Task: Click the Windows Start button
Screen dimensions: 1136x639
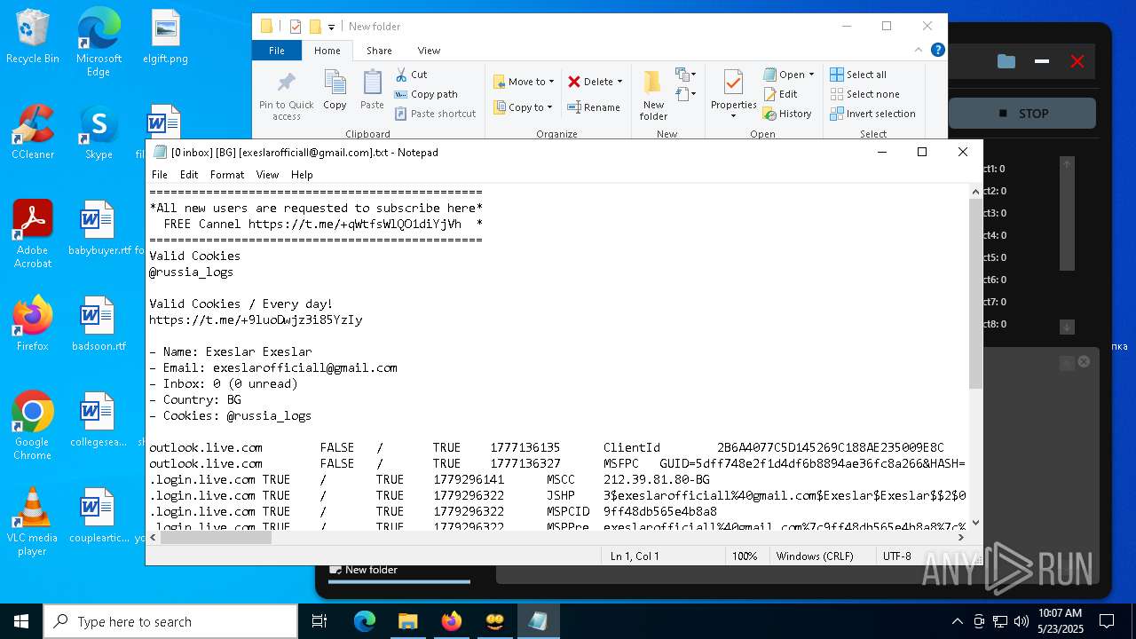Action: point(21,621)
